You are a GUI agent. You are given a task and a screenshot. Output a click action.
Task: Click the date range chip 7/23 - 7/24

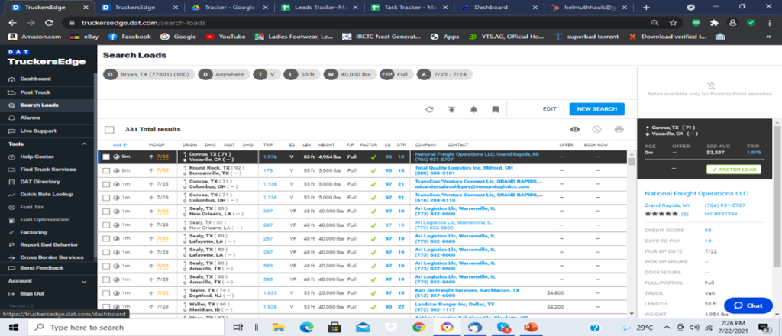point(444,74)
